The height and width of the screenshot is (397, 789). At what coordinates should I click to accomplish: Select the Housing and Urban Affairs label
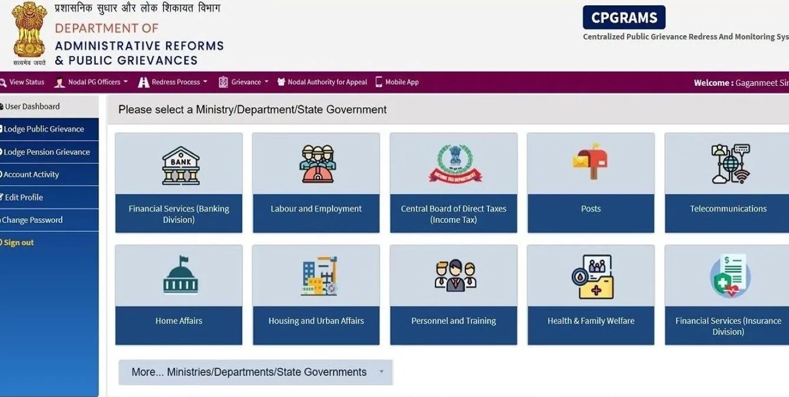316,321
